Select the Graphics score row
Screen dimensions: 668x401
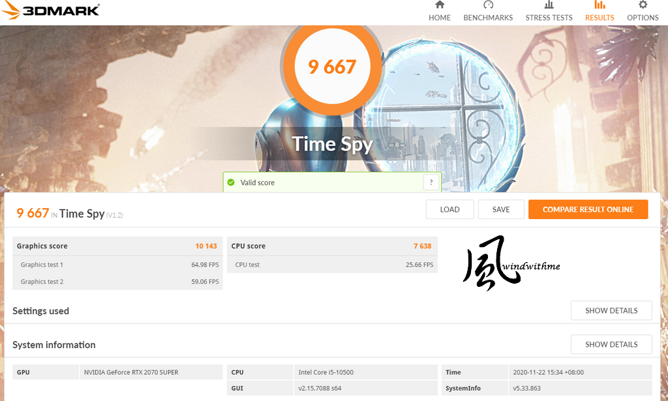pos(117,246)
